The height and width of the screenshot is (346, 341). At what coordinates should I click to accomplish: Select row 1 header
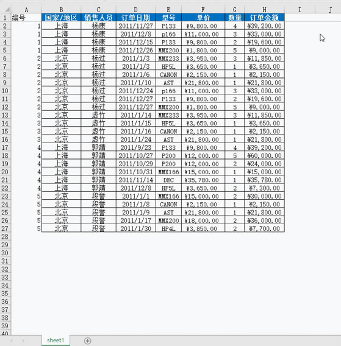pos(5,18)
